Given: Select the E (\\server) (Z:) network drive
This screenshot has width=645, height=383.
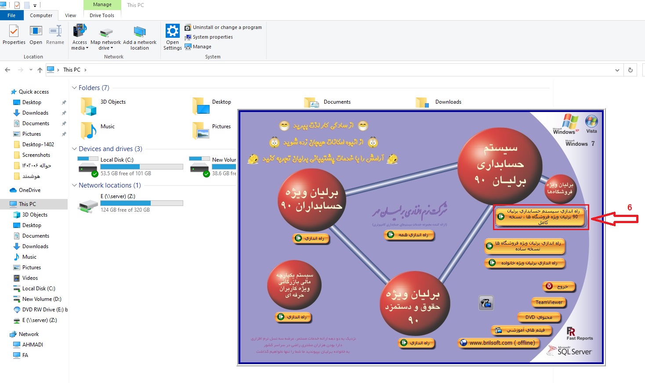Looking at the screenshot, I should [130, 203].
